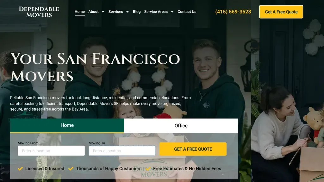Open the Home nav link
324x182 pixels.
pyautogui.click(x=79, y=12)
